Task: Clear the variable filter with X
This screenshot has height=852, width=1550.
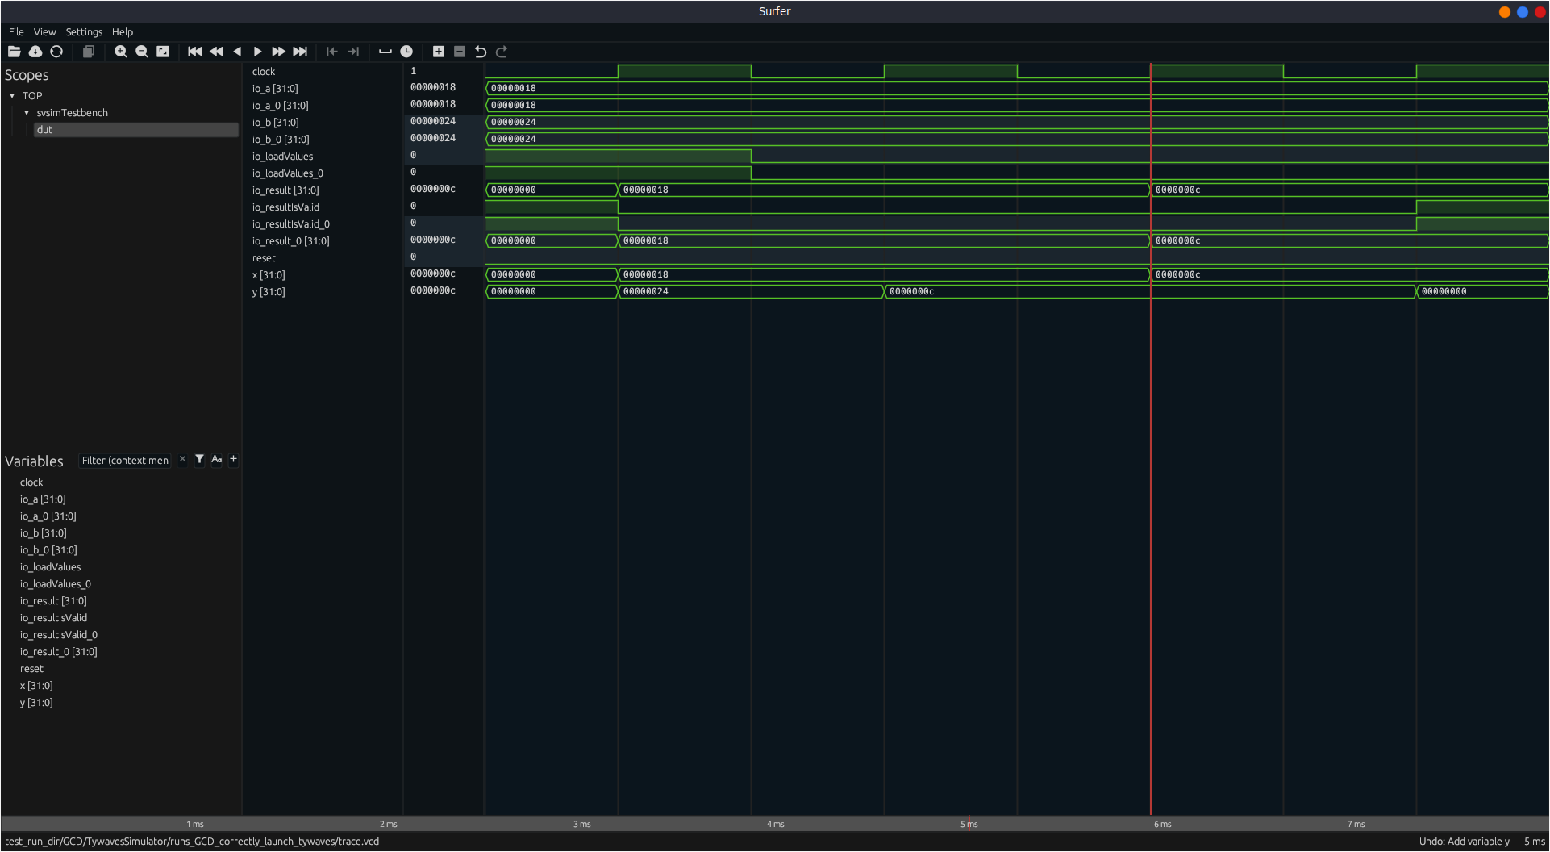Action: pos(182,460)
